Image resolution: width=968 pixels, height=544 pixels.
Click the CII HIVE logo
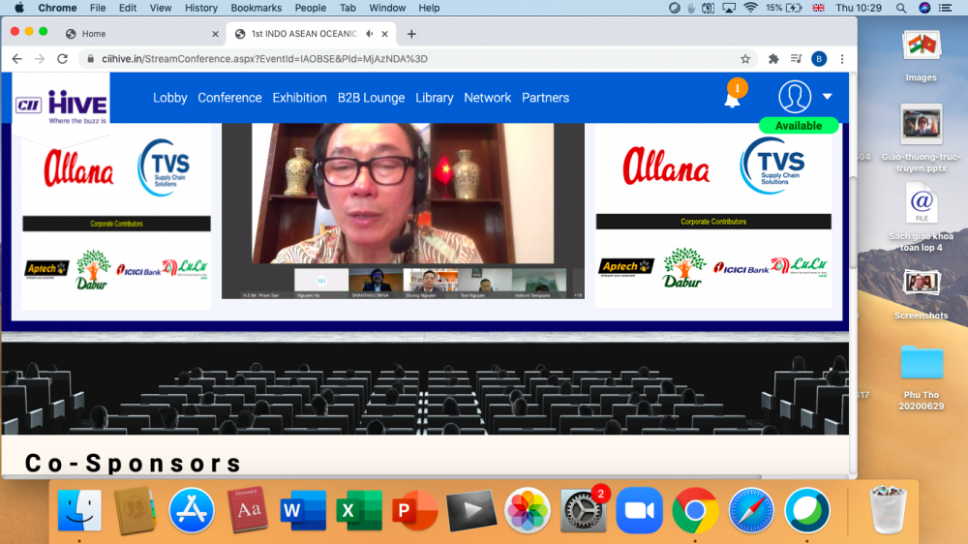pyautogui.click(x=61, y=105)
